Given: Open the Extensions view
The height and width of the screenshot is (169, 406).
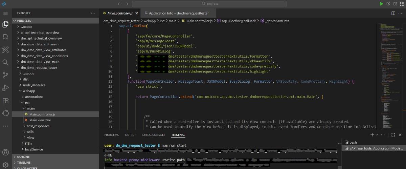Looking at the screenshot, I should 5,101.
